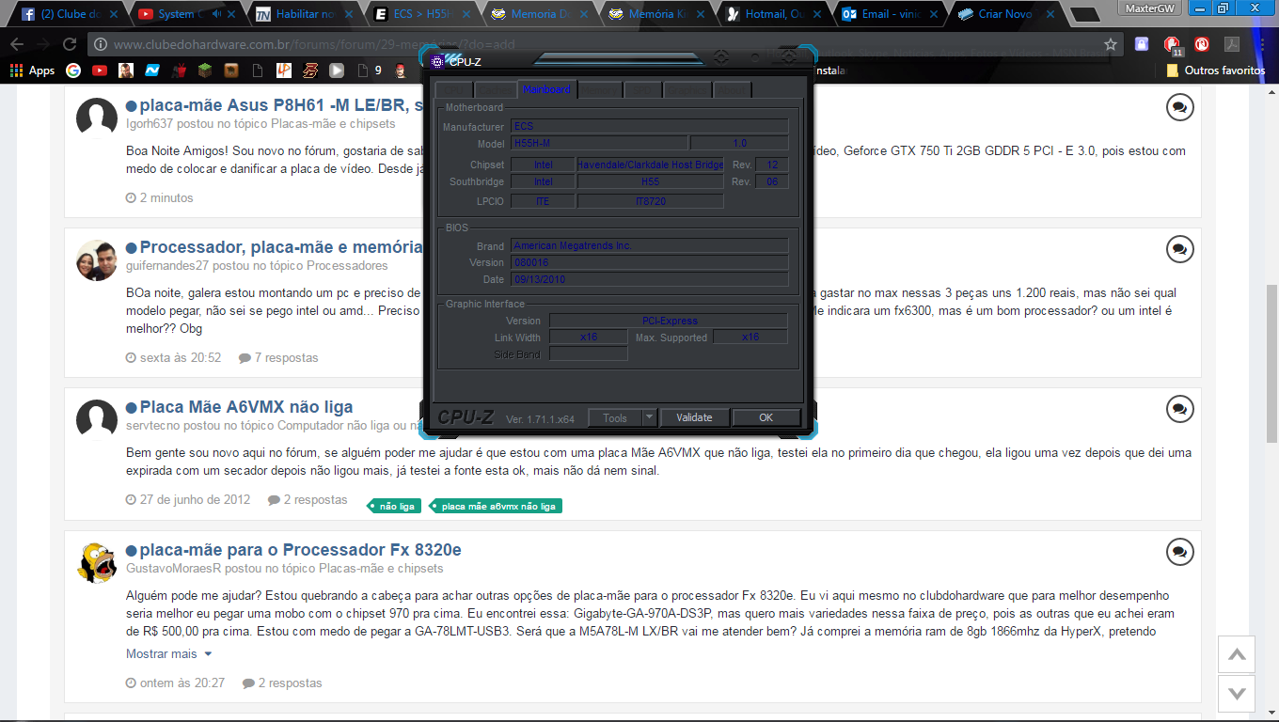This screenshot has height=722, width=1279.
Task: Open the Google bookmark icon
Action: pos(73,71)
